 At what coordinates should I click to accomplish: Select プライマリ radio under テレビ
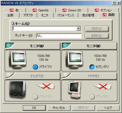35,97
